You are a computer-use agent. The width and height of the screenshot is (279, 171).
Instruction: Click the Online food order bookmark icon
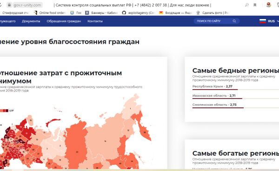tap(35, 13)
